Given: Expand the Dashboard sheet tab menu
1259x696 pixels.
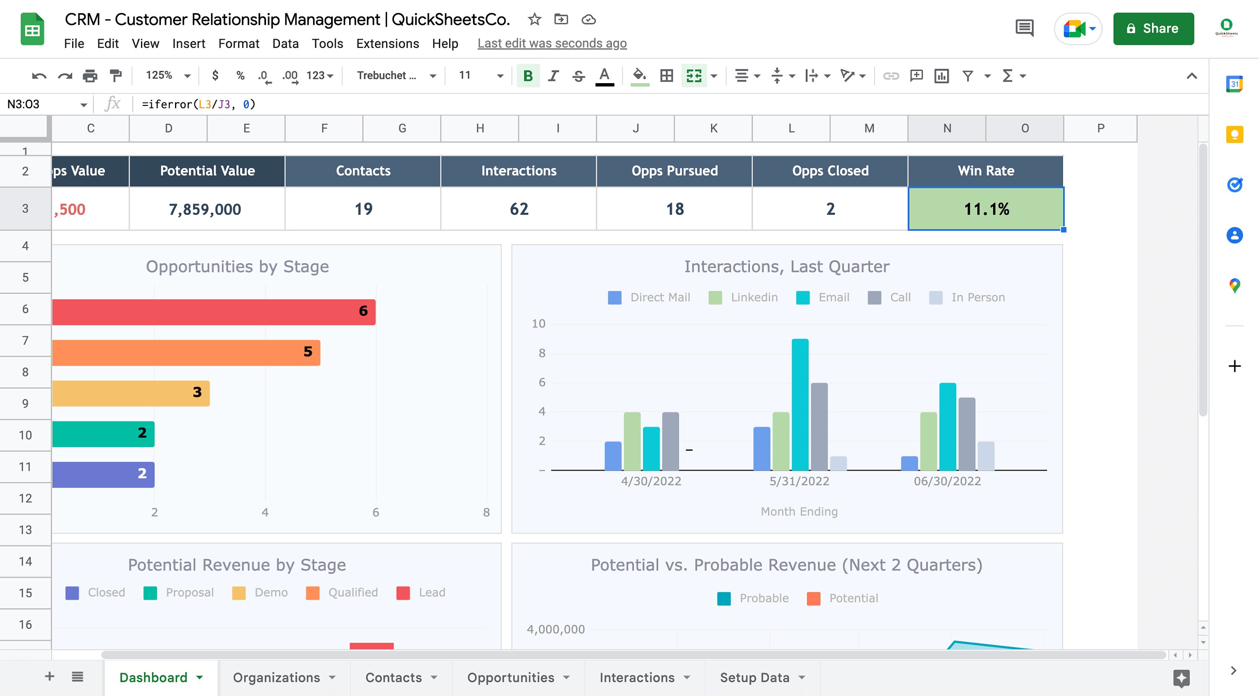Looking at the screenshot, I should click(199, 678).
